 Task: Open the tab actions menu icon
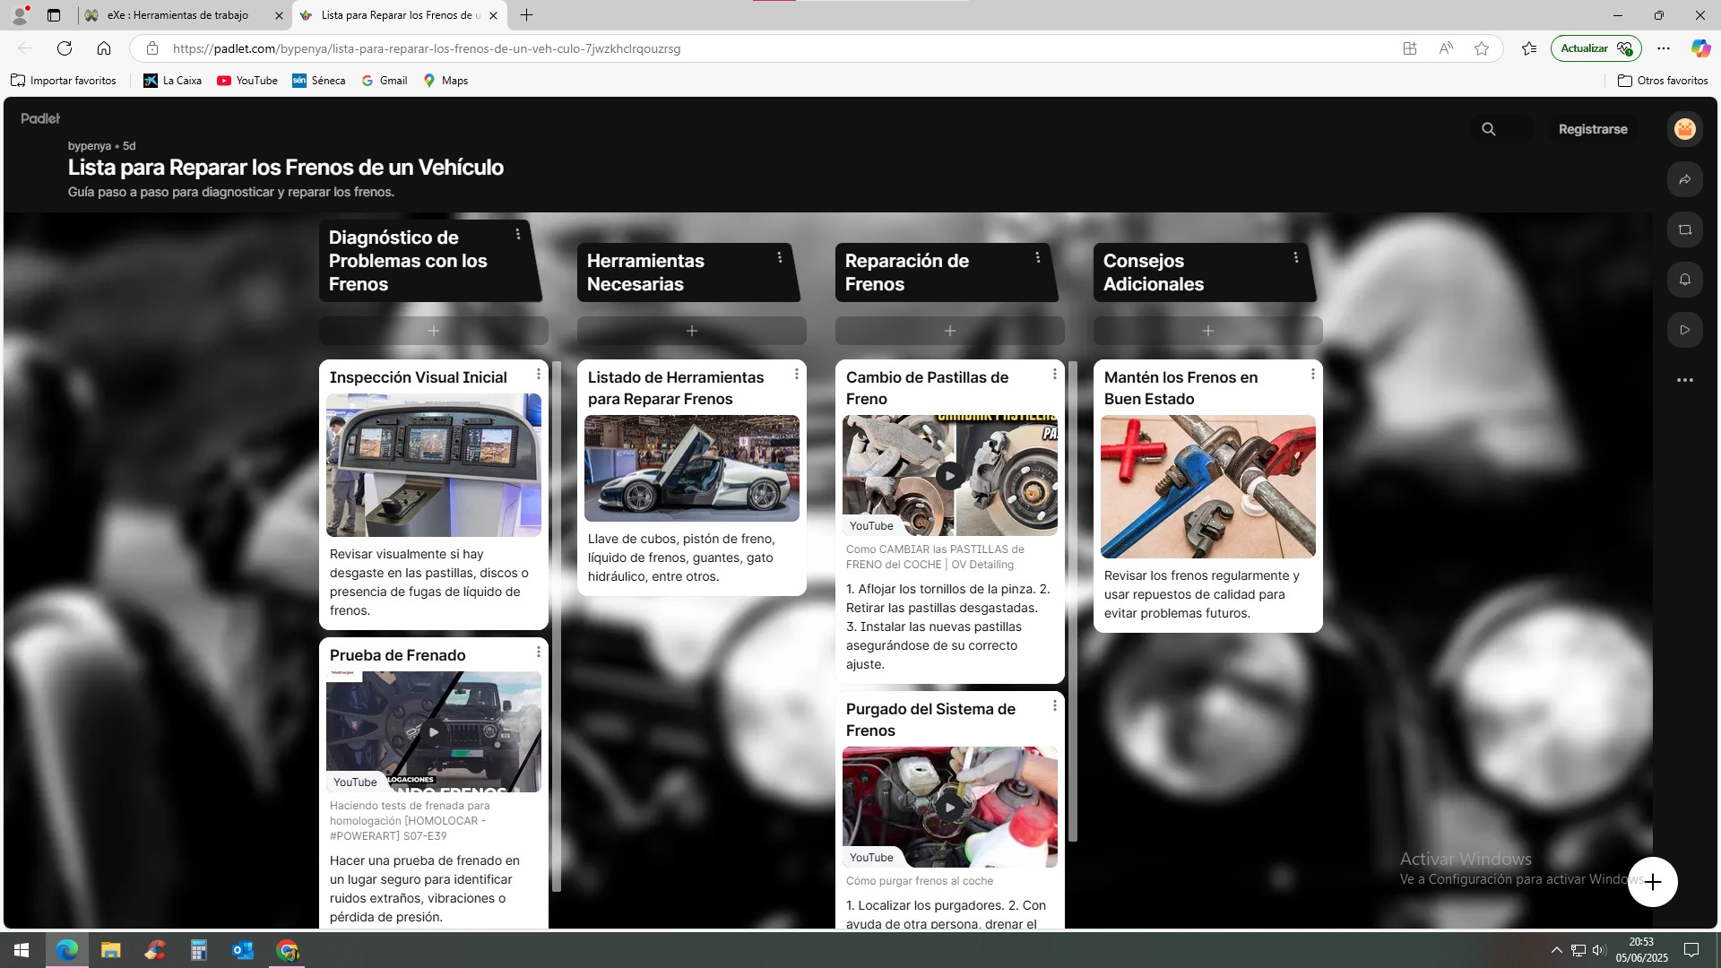(x=54, y=15)
